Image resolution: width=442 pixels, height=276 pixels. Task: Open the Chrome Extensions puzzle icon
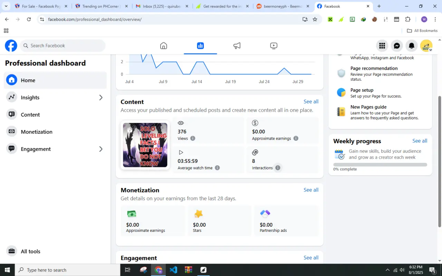(408, 19)
